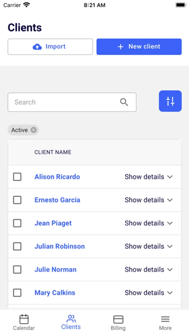Check the box for Ernesto Garcia
The width and height of the screenshot is (189, 335).
[x=17, y=200]
